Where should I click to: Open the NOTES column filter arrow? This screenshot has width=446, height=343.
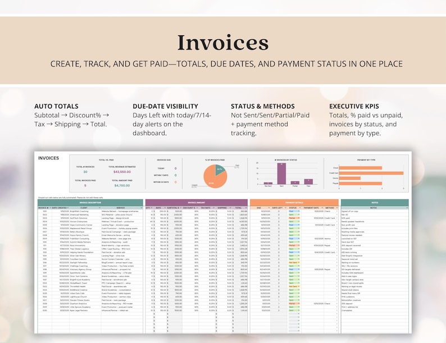coord(407,208)
